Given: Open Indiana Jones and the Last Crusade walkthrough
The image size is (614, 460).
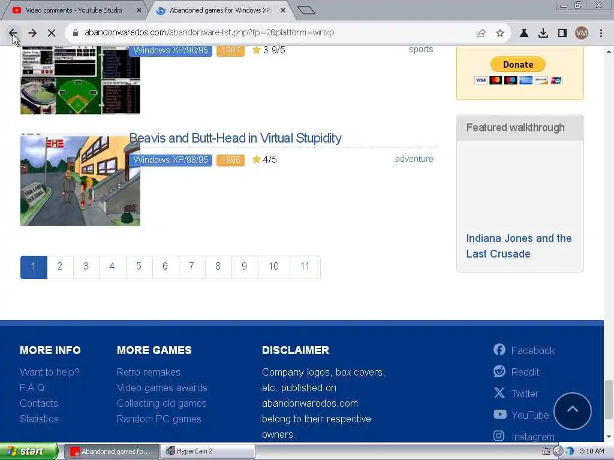Looking at the screenshot, I should tap(519, 246).
